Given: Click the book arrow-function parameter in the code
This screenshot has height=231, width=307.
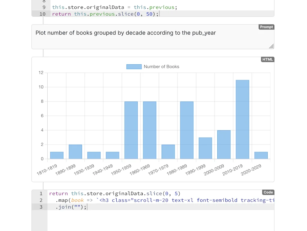Looking at the screenshot, I should tap(77, 200).
